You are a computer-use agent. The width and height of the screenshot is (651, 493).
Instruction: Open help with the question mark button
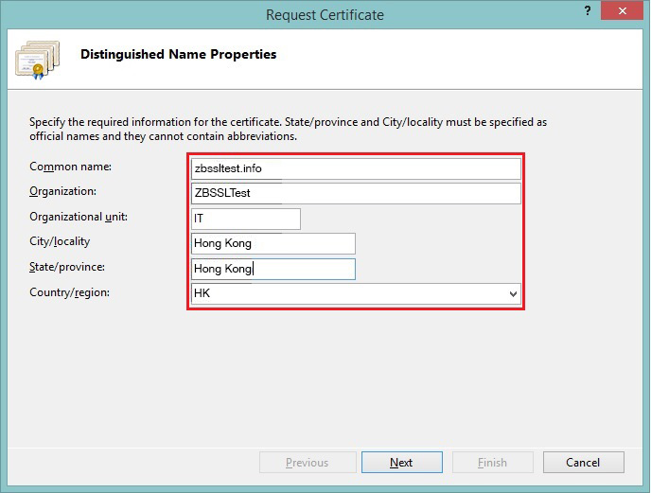(586, 13)
